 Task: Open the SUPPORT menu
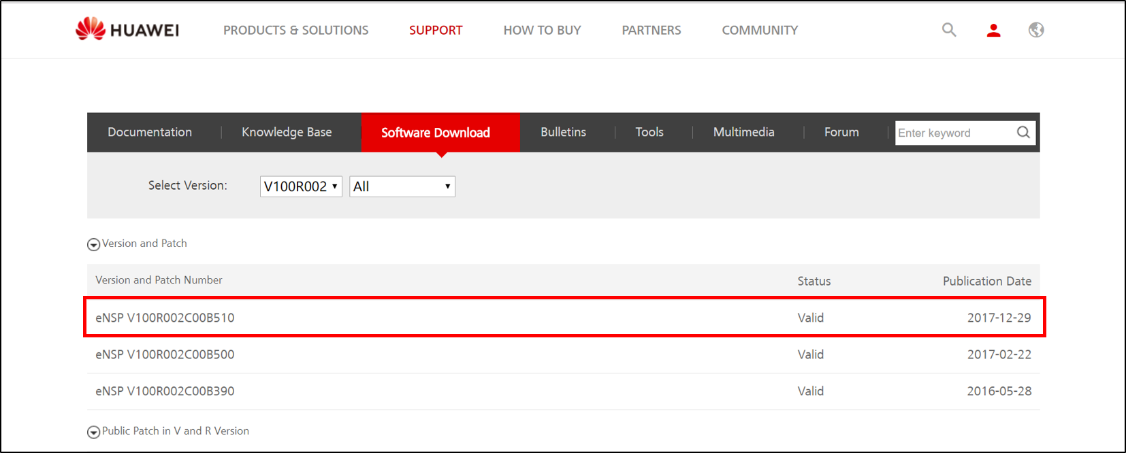pyautogui.click(x=436, y=30)
